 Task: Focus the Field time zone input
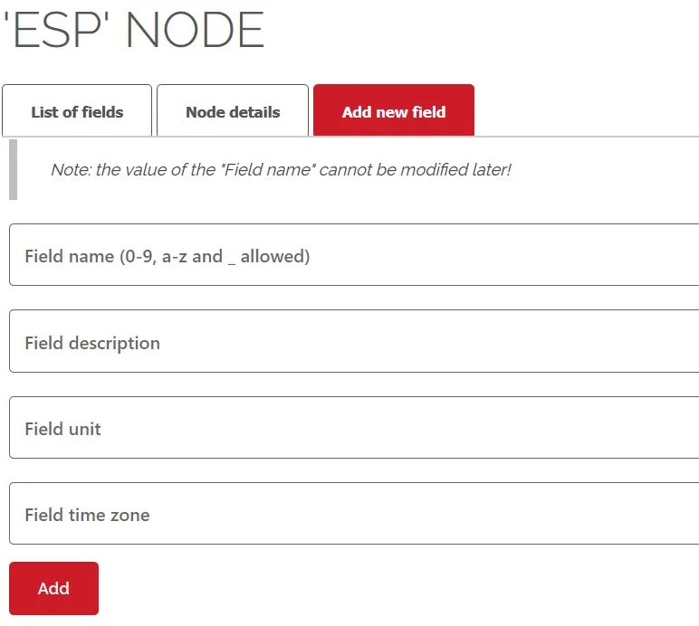[354, 513]
